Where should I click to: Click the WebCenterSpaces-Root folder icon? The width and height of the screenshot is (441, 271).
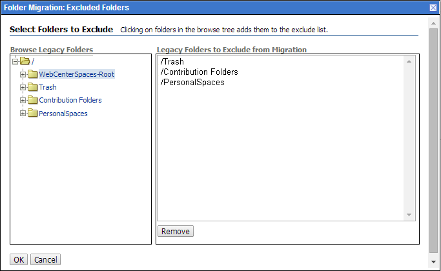[x=33, y=74]
